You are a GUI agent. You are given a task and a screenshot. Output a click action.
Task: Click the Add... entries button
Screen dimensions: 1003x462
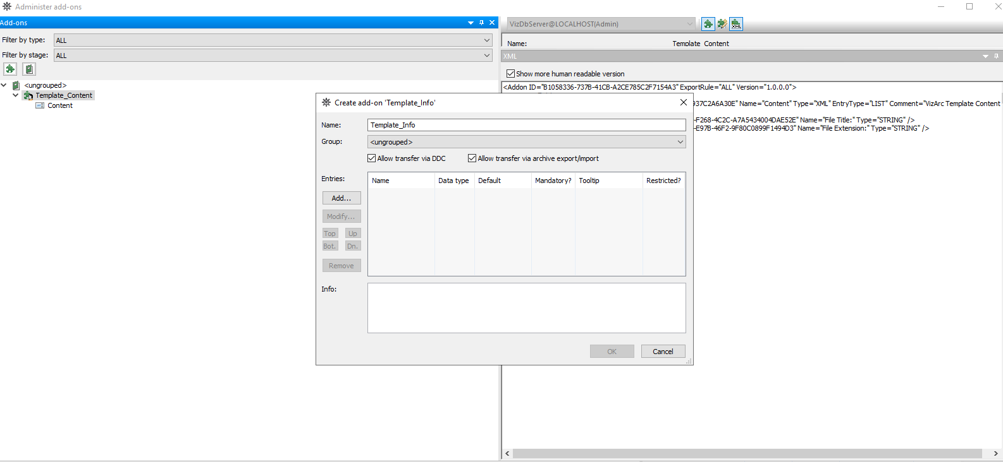pyautogui.click(x=342, y=198)
